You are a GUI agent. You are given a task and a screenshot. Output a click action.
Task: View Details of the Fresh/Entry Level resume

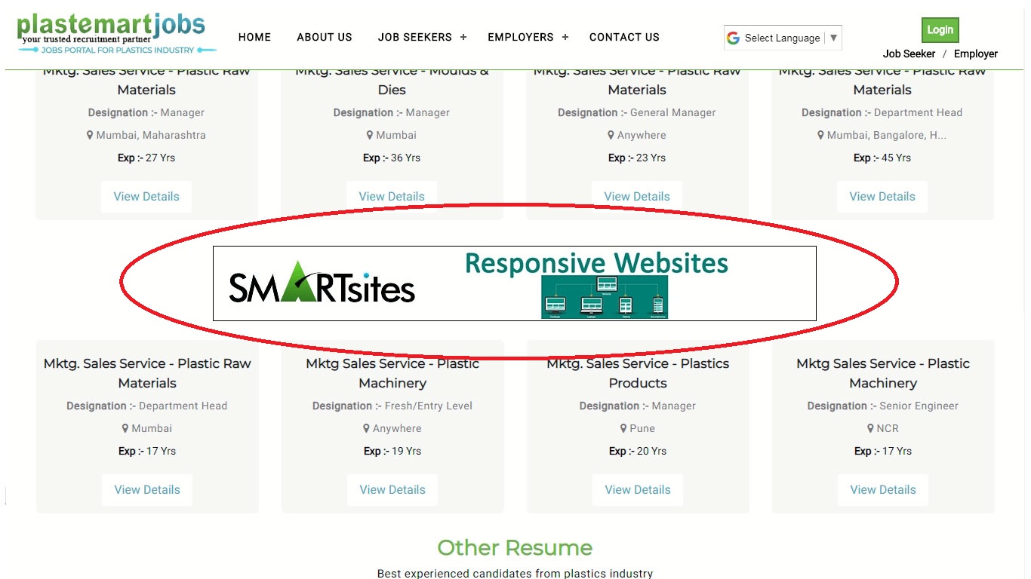point(392,490)
